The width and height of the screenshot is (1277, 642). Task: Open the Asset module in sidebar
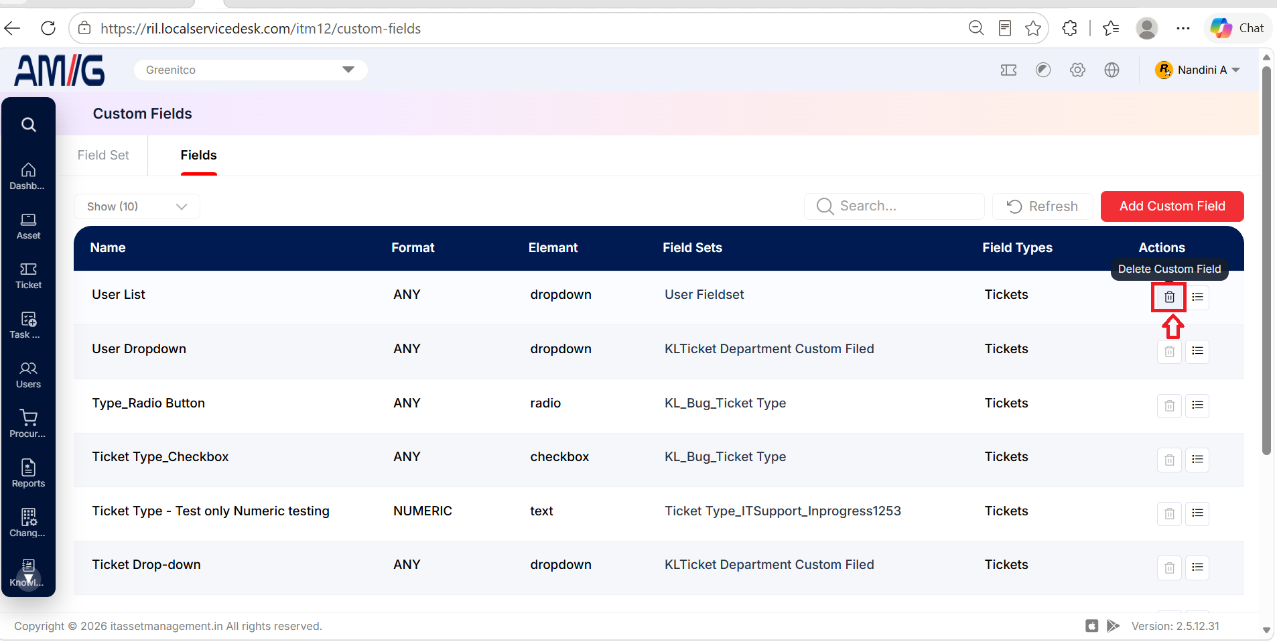tap(28, 227)
